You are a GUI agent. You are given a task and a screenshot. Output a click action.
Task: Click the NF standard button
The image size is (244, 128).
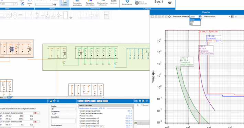click(x=170, y=3)
